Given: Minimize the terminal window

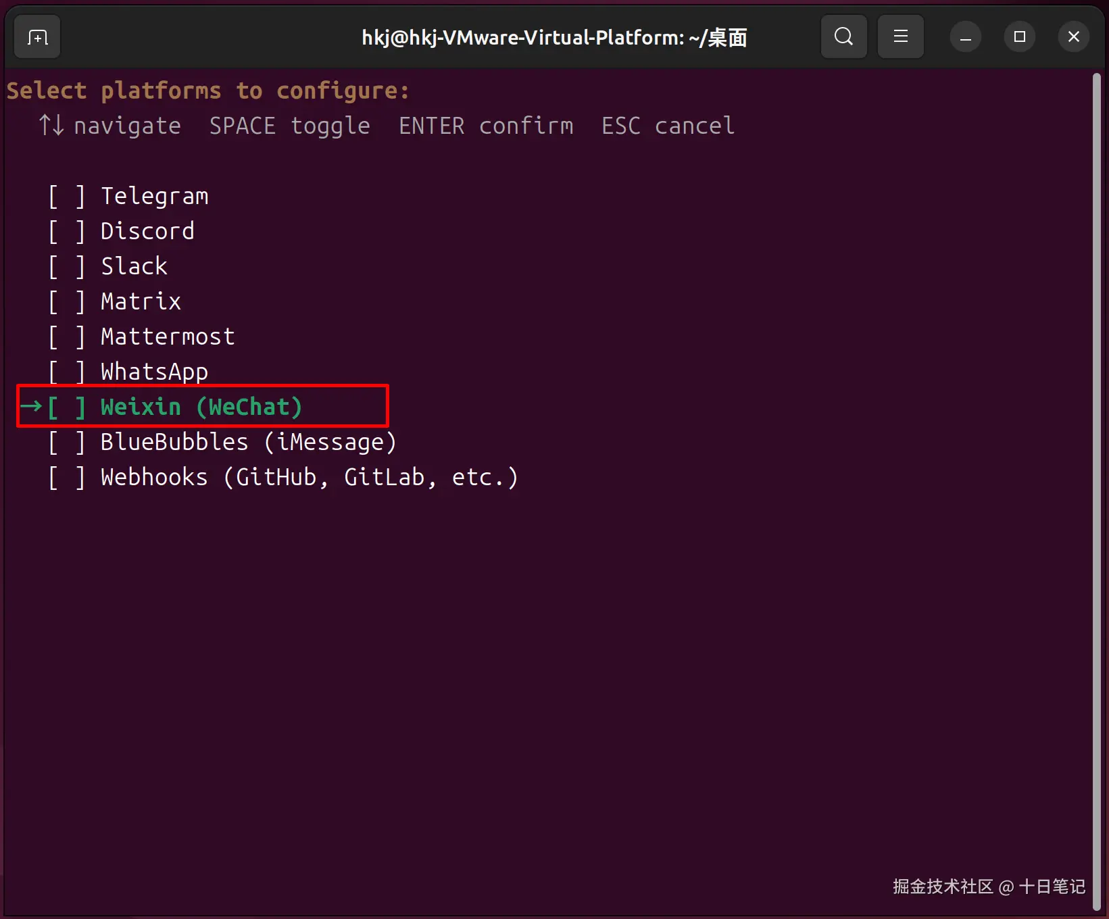Looking at the screenshot, I should pyautogui.click(x=966, y=37).
